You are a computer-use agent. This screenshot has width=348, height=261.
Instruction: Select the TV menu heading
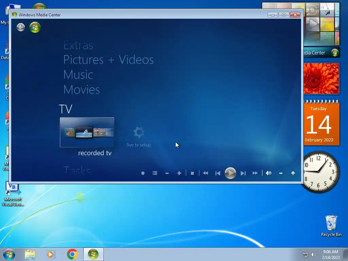(66, 109)
